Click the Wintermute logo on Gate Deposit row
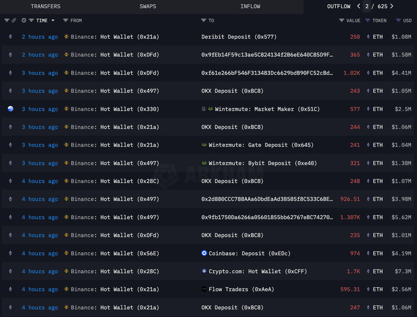 click(x=204, y=145)
